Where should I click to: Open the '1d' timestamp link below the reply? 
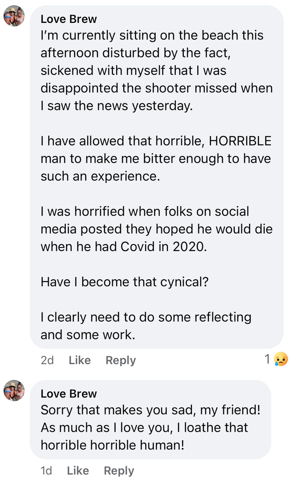pos(46,470)
